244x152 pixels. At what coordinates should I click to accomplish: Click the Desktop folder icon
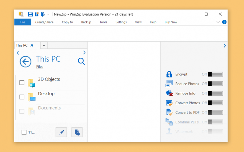(x=32, y=97)
